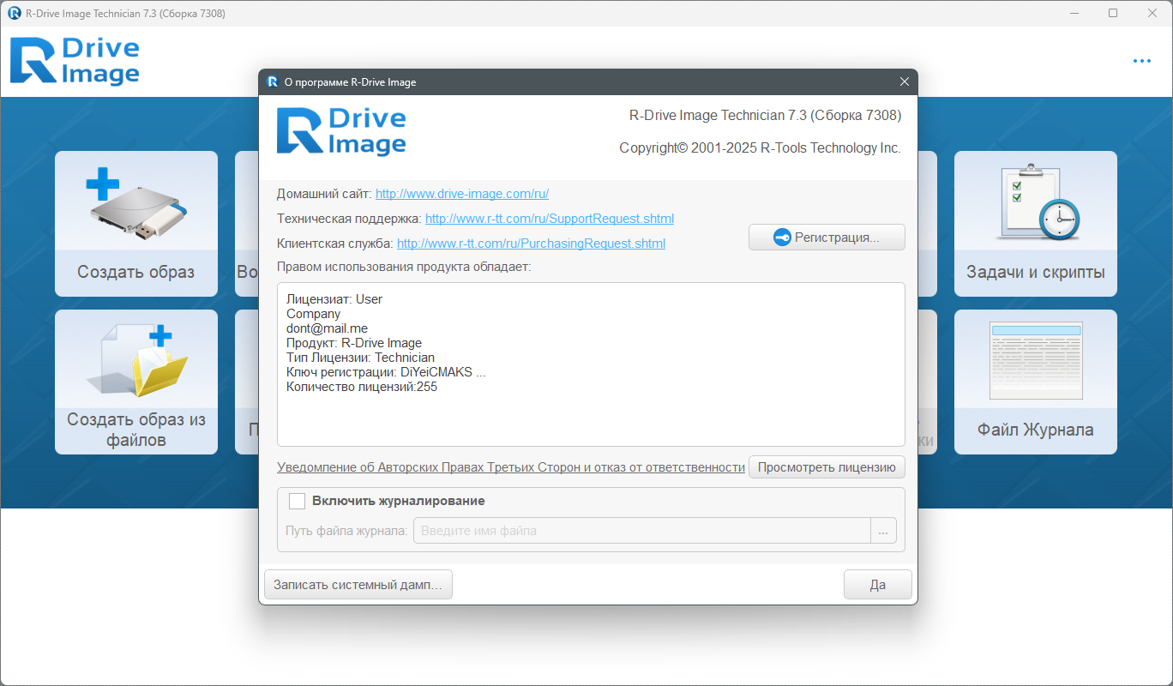The image size is (1173, 686).
Task: Select the 'Количество лицензий:255' line
Action: click(362, 387)
